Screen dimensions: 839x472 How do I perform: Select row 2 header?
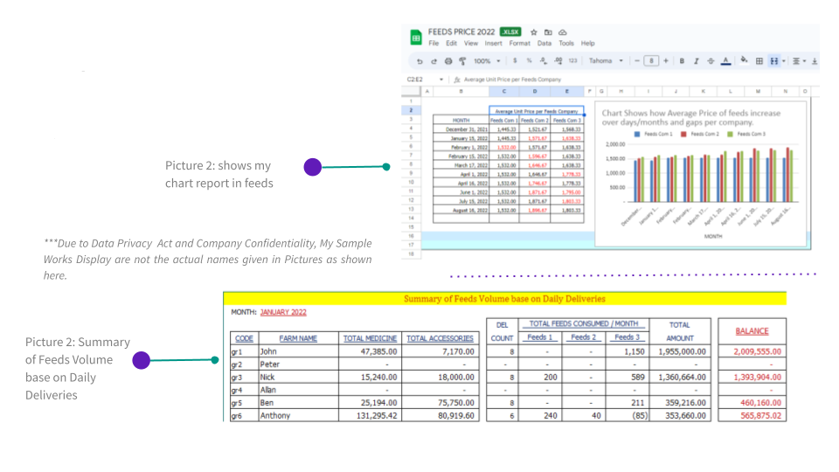point(411,110)
